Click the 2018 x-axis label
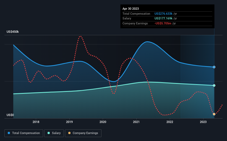 [x=36, y=122]
